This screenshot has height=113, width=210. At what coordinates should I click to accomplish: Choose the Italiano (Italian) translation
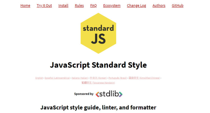click(x=80, y=78)
